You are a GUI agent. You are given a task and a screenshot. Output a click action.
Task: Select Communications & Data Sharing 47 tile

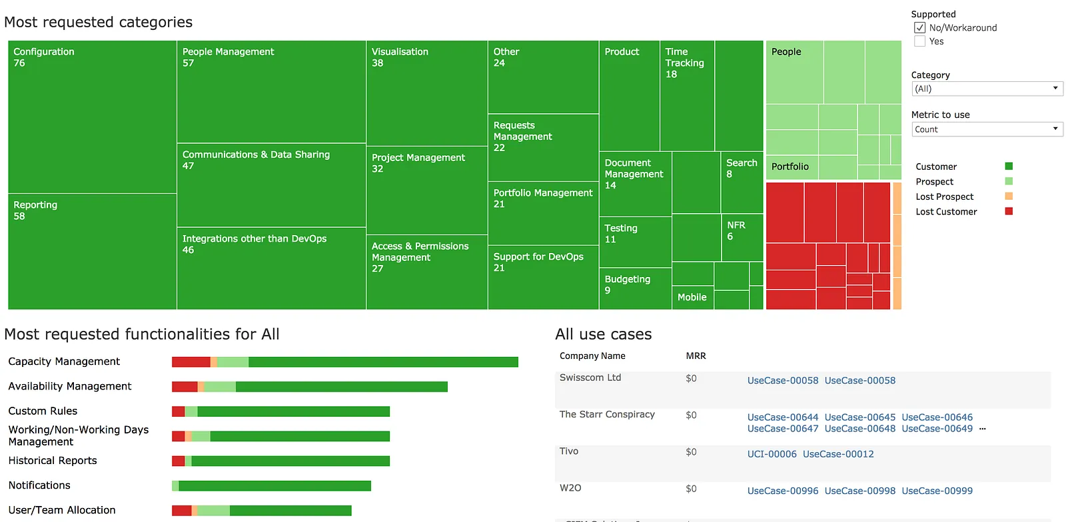click(271, 185)
